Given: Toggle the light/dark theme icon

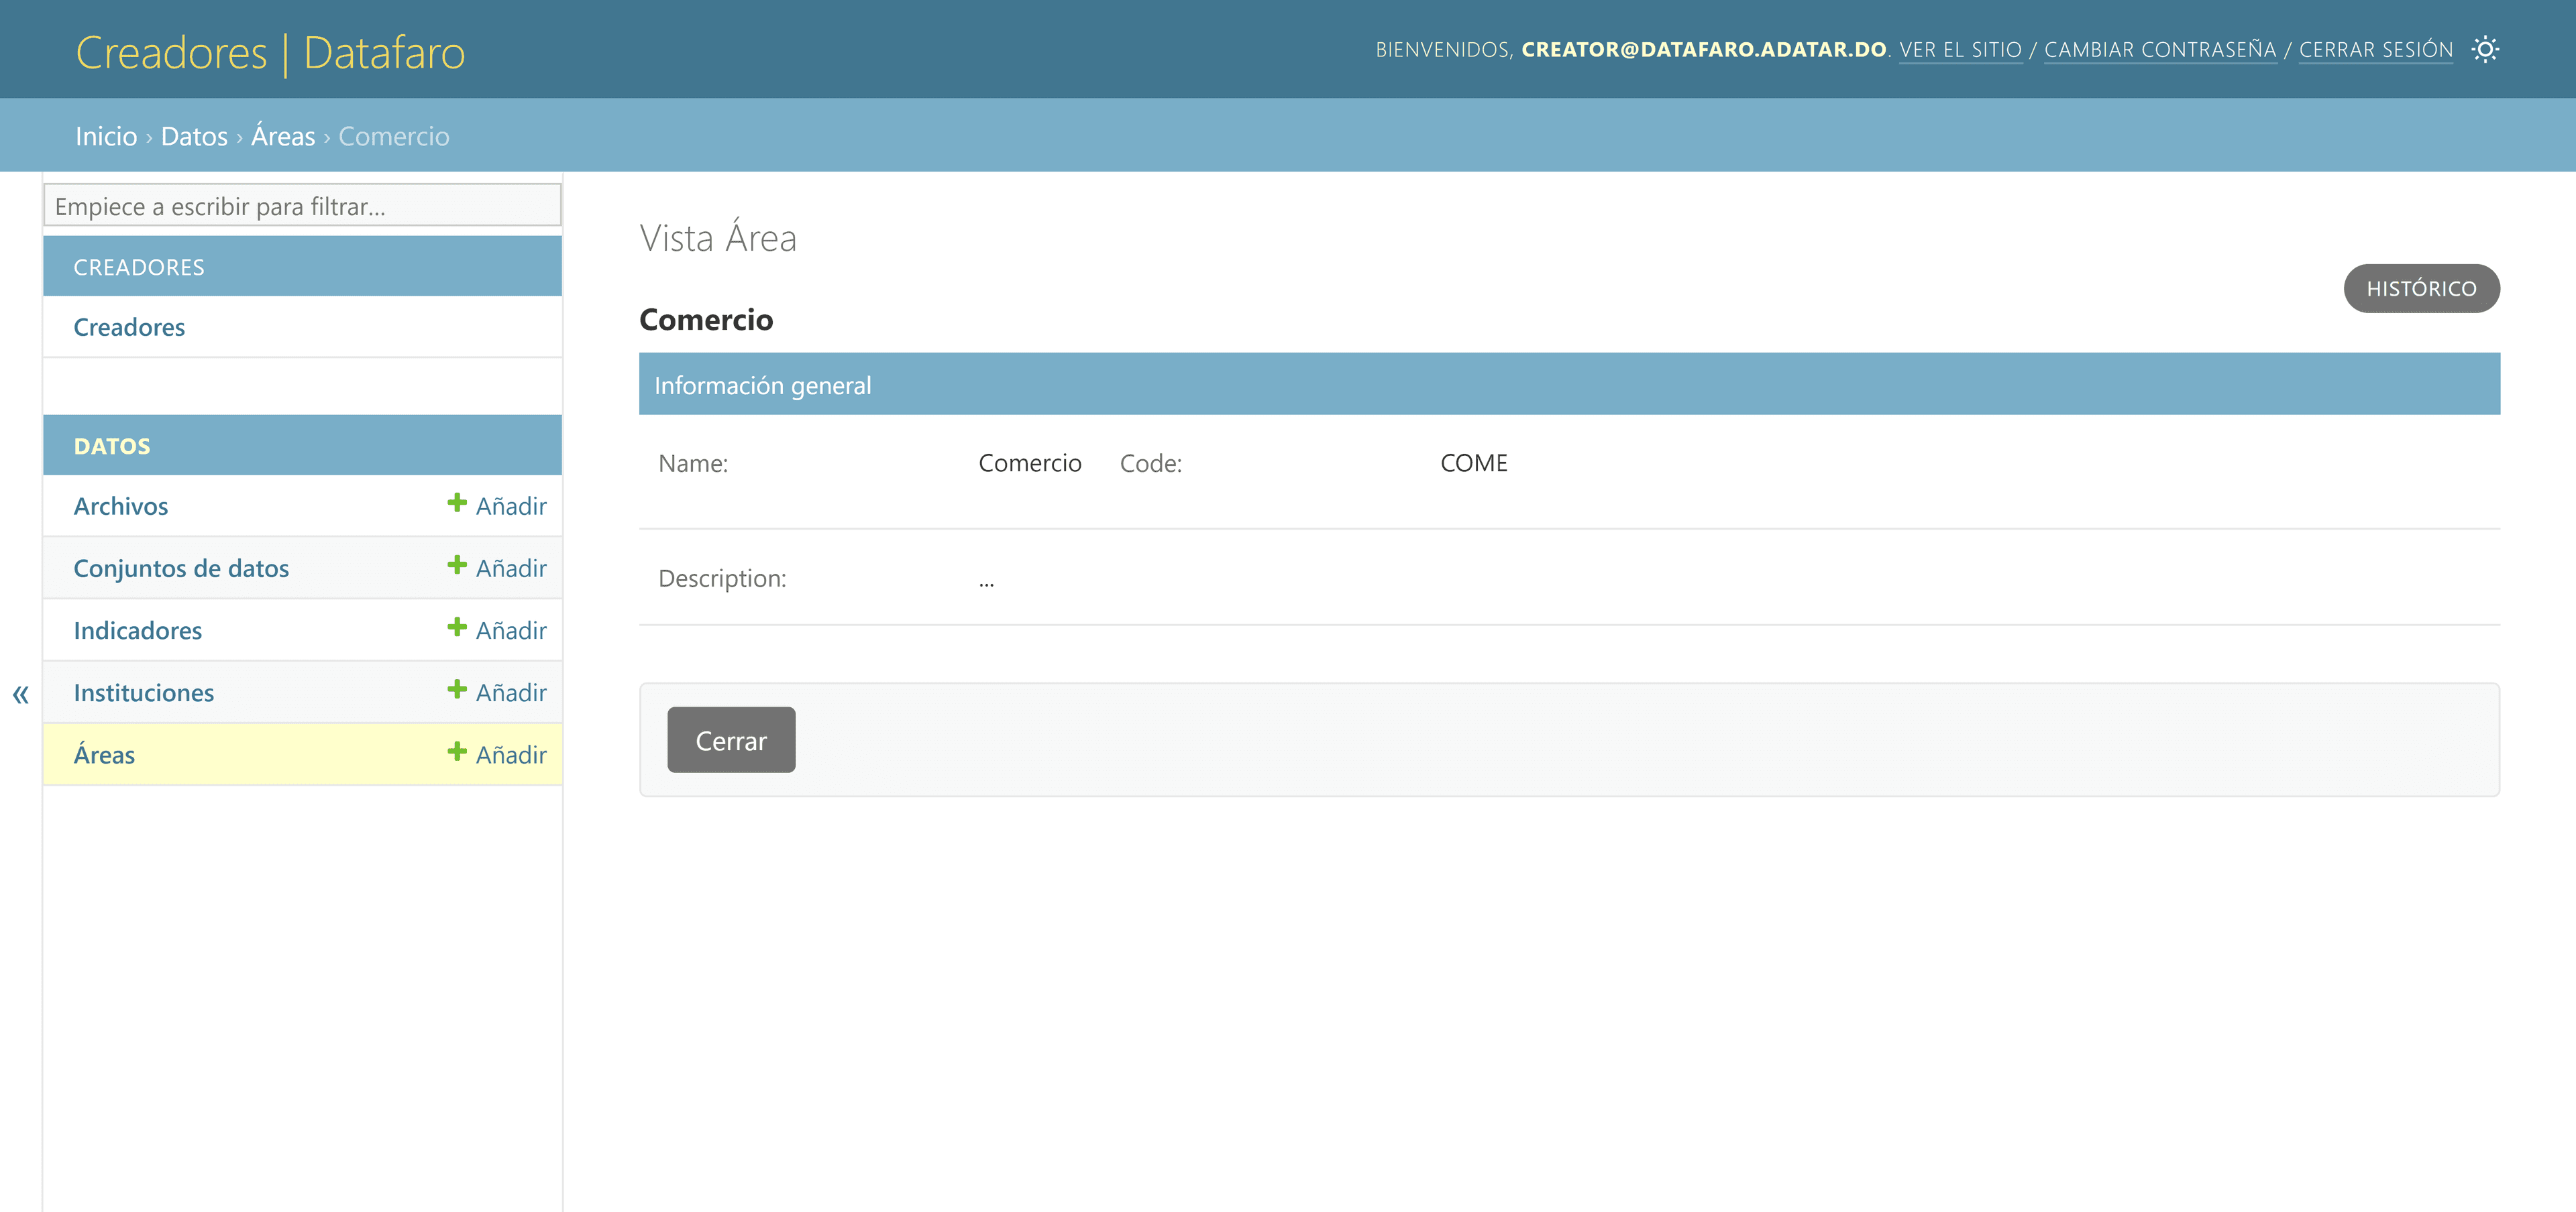Looking at the screenshot, I should click(2485, 49).
